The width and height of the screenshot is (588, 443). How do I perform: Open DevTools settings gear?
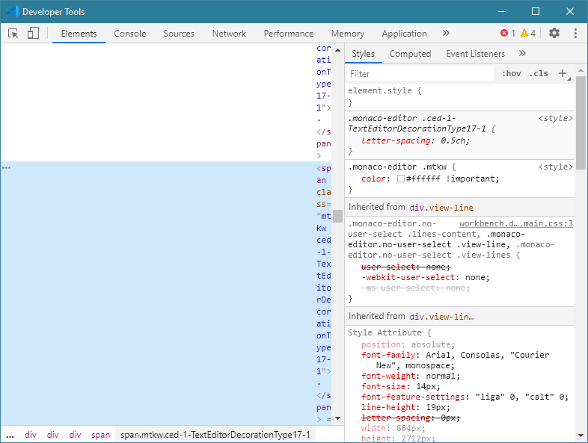tap(554, 33)
